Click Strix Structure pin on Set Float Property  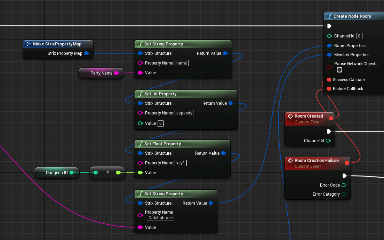click(x=140, y=153)
